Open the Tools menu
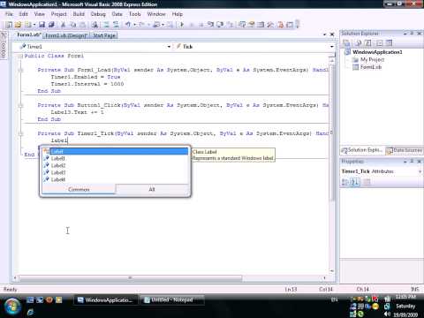 click(135, 14)
